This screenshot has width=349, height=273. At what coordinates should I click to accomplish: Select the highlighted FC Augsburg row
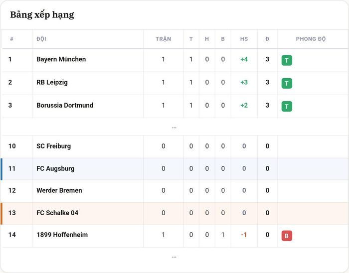pyautogui.click(x=174, y=169)
